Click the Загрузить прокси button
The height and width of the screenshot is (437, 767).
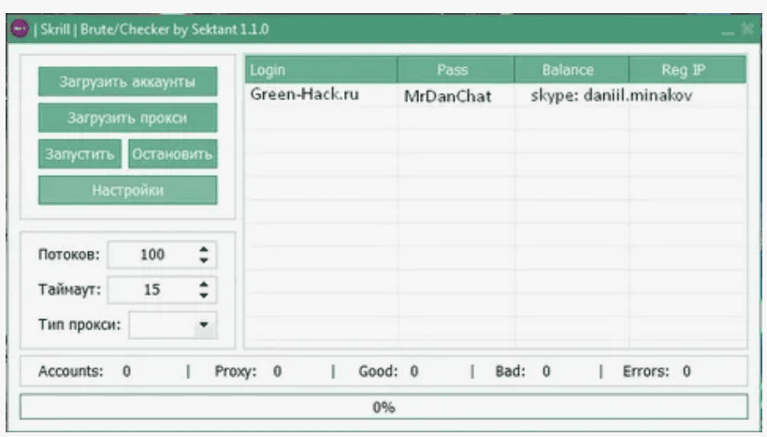pyautogui.click(x=127, y=118)
